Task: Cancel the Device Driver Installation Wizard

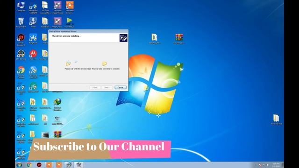Action: coord(121,87)
